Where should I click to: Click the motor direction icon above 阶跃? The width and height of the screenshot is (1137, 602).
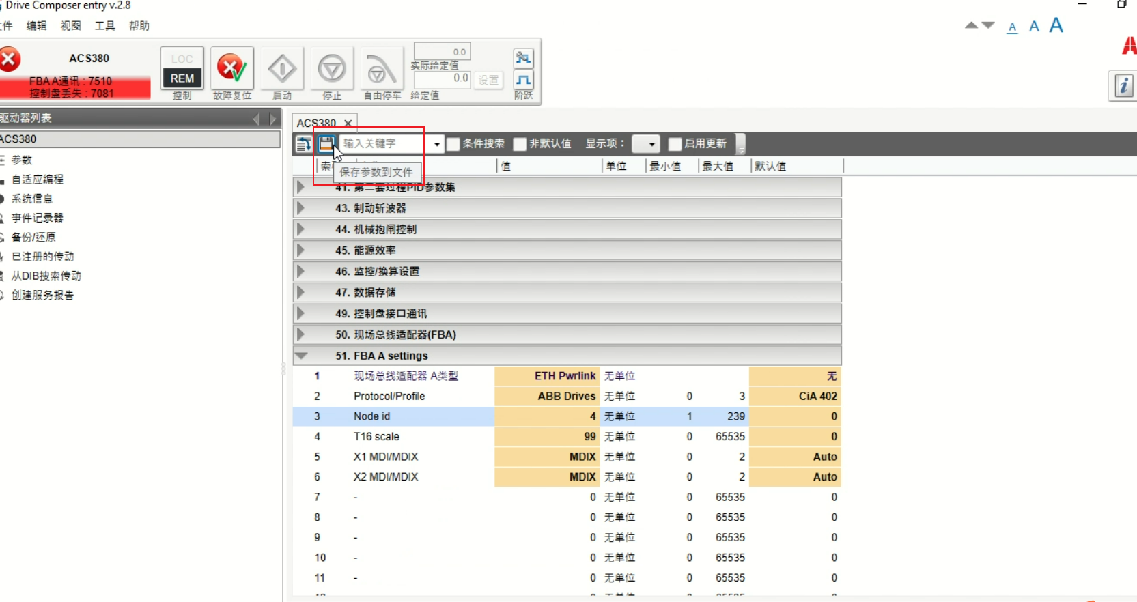524,58
